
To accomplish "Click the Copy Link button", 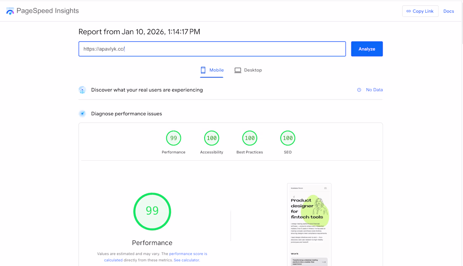I will (420, 11).
